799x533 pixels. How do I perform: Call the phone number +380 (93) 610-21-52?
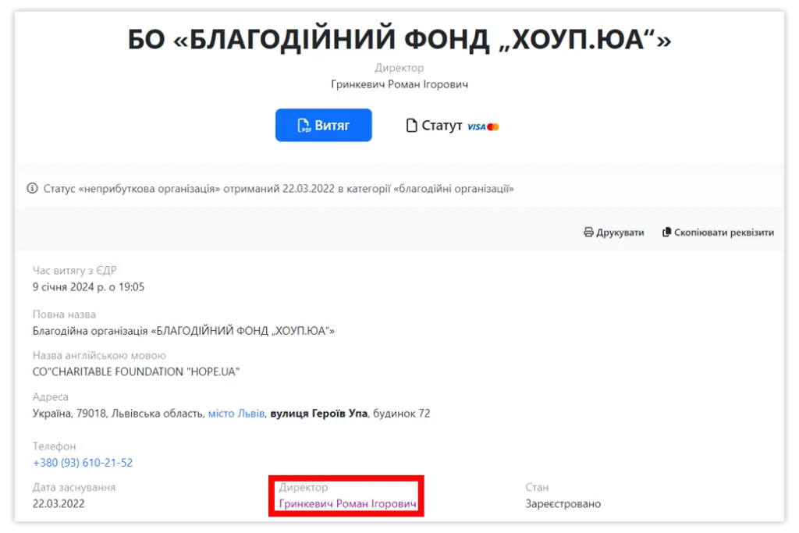tap(83, 463)
